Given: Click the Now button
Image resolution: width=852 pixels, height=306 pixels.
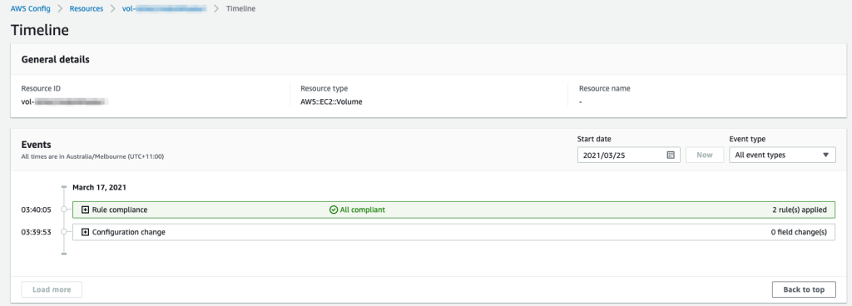Looking at the screenshot, I should tap(704, 155).
